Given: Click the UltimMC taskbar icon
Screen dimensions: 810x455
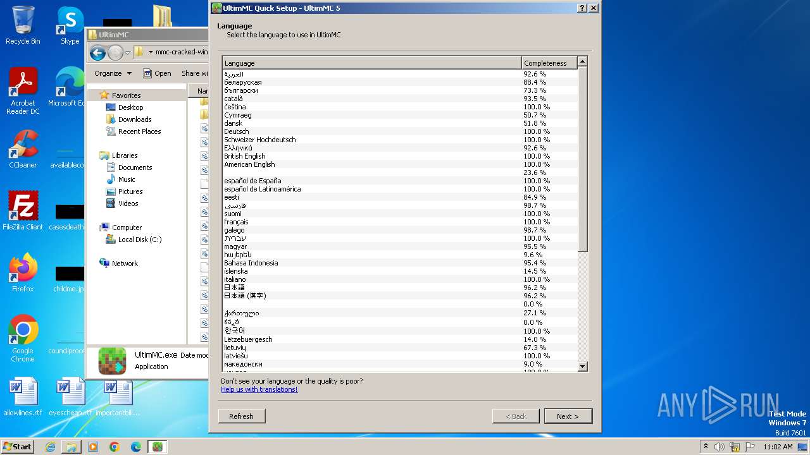Looking at the screenshot, I should coord(158,447).
